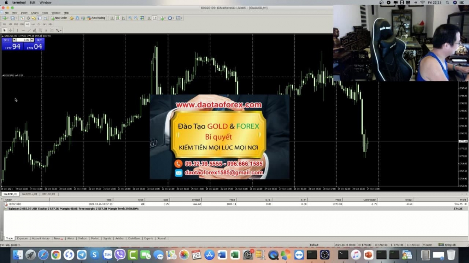Open the templates dropdown
469x263 pixels.
pos(179,18)
